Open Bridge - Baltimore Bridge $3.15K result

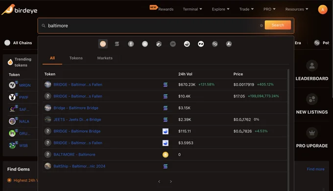click(x=165, y=108)
